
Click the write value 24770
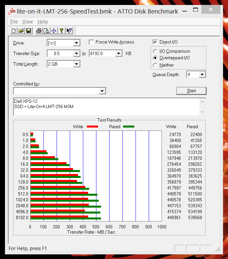(175, 135)
